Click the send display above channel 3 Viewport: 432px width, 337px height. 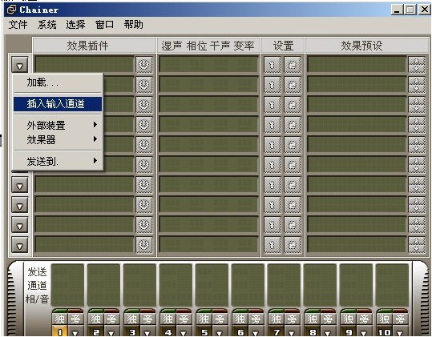point(139,285)
